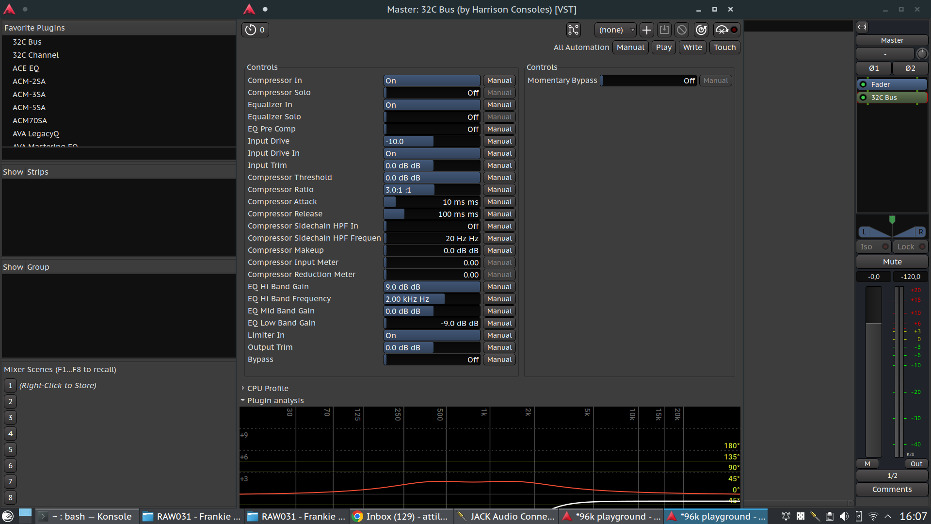Open the plugin pin connections icon

(573, 30)
